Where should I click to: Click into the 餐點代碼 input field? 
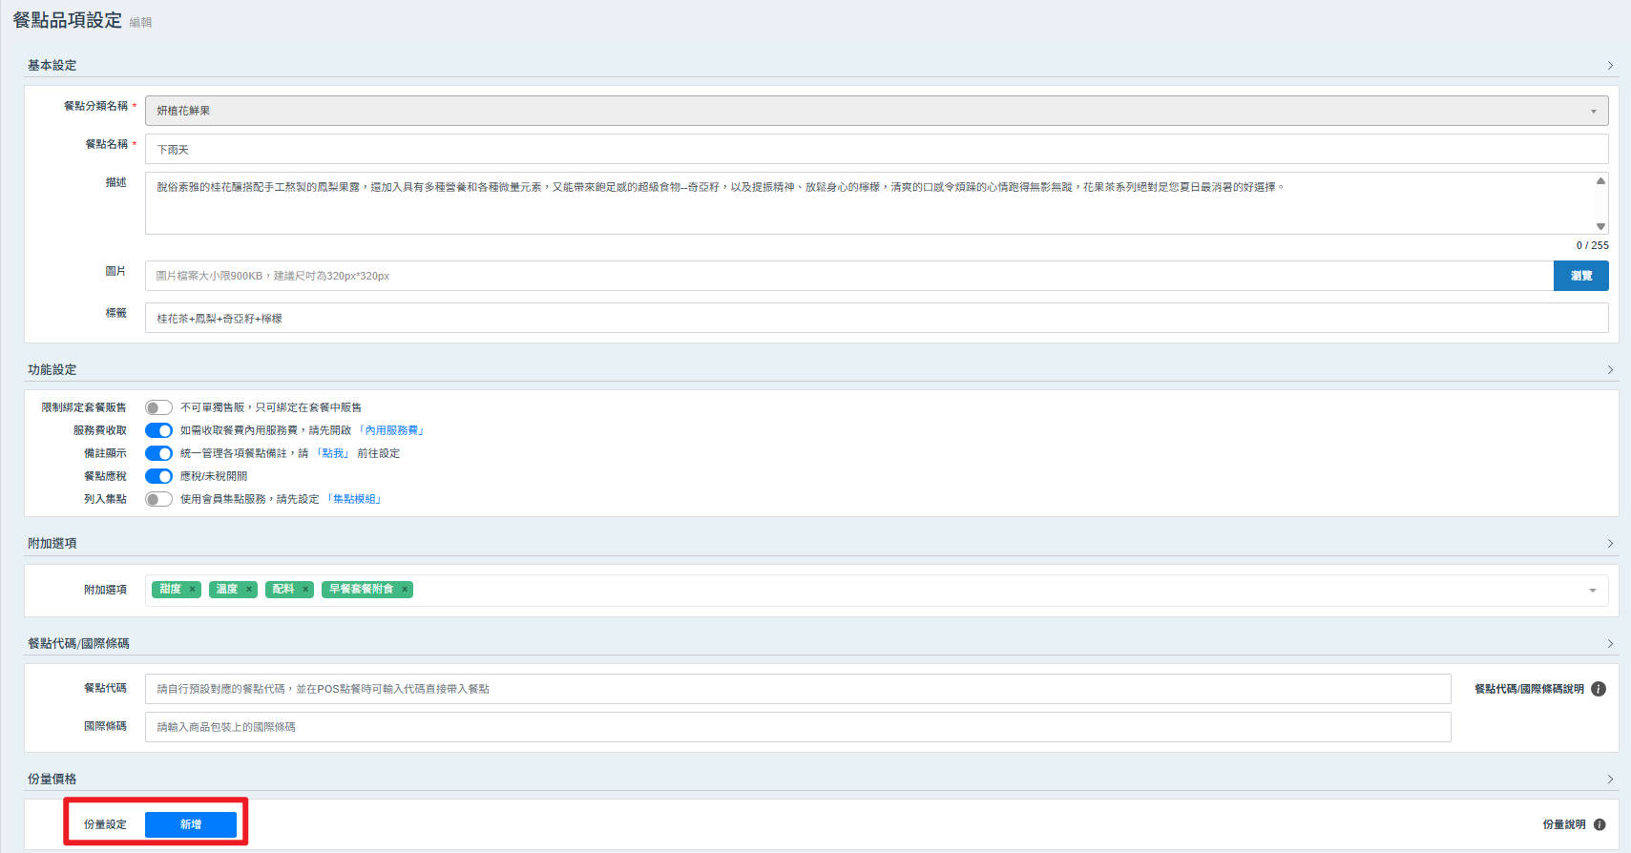(x=797, y=689)
